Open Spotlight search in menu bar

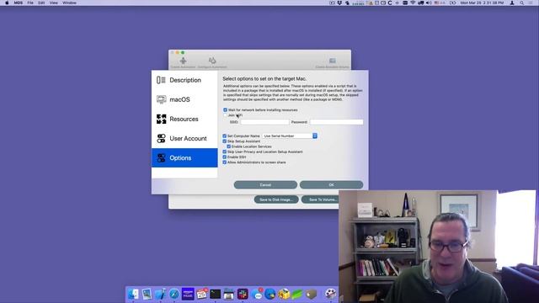coord(522,3)
